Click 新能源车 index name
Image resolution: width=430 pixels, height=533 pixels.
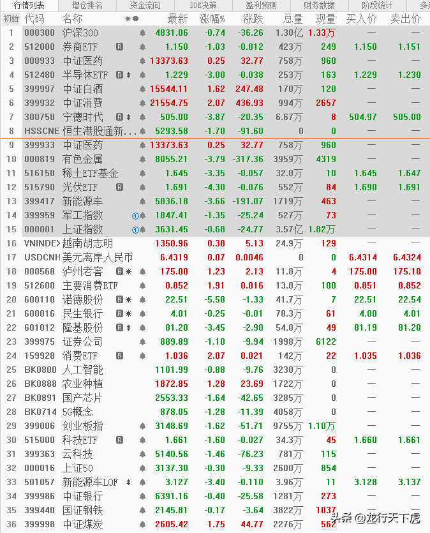(x=82, y=201)
